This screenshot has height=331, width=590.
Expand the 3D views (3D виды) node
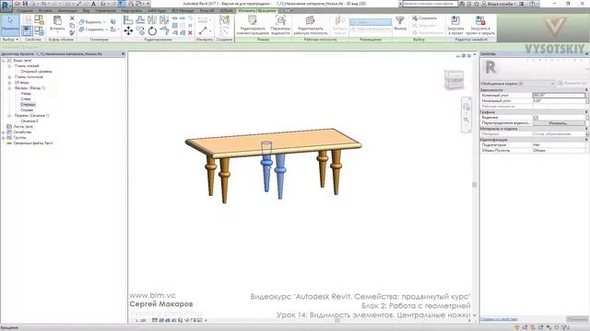click(9, 83)
